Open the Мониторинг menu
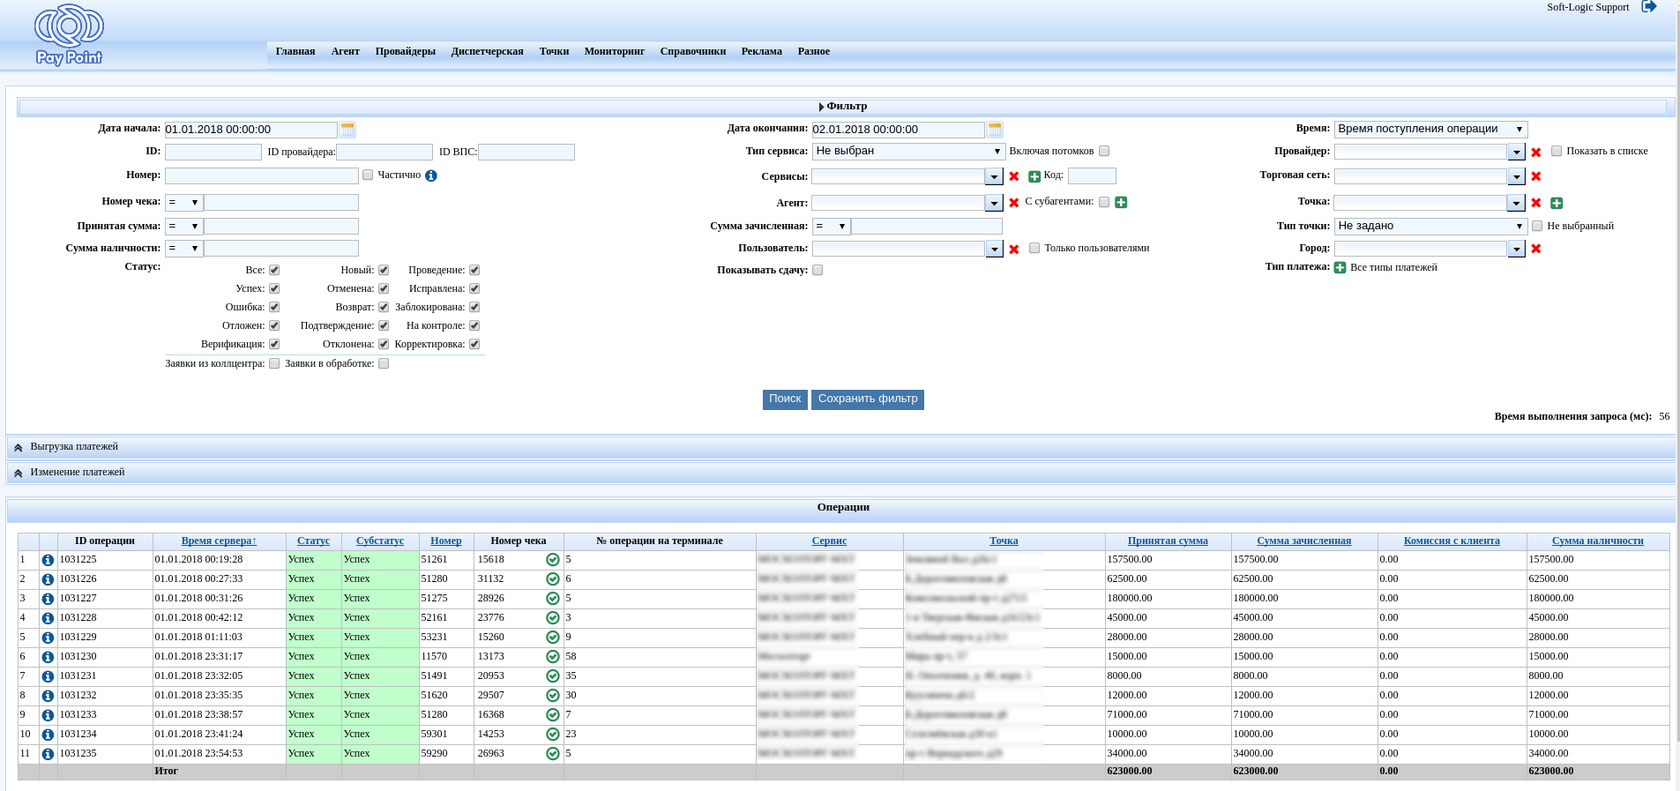 (615, 51)
